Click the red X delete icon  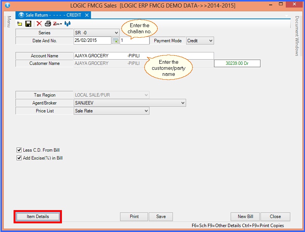click(x=39, y=24)
